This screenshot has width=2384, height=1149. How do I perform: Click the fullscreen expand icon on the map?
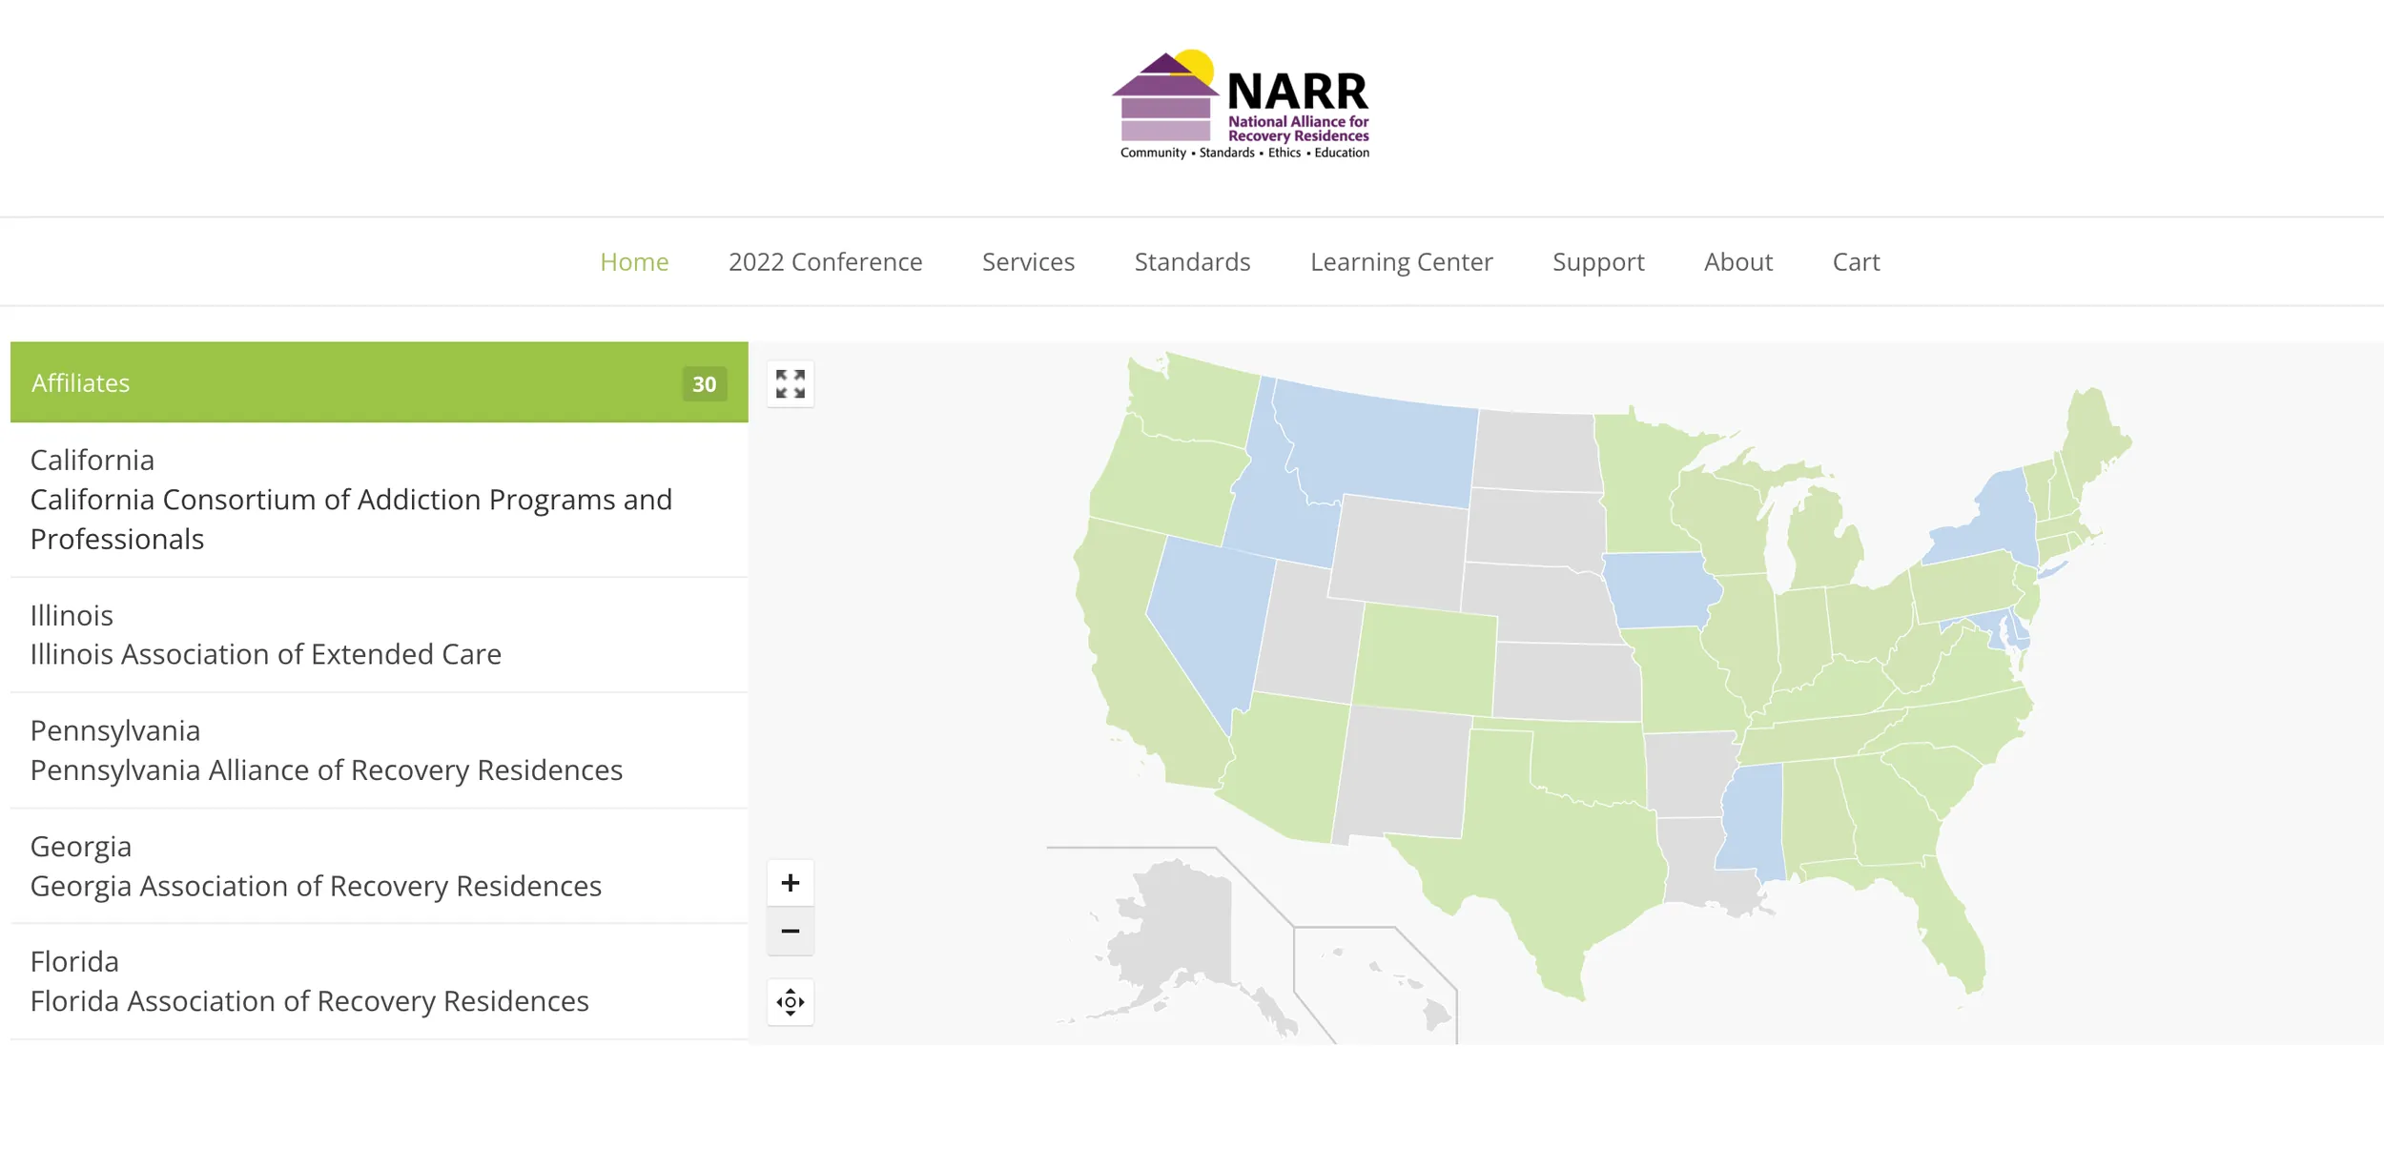790,383
